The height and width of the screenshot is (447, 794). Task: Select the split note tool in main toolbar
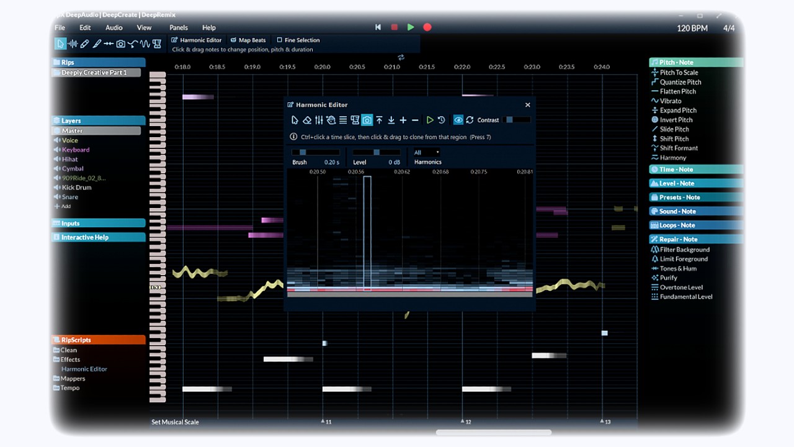(x=109, y=44)
